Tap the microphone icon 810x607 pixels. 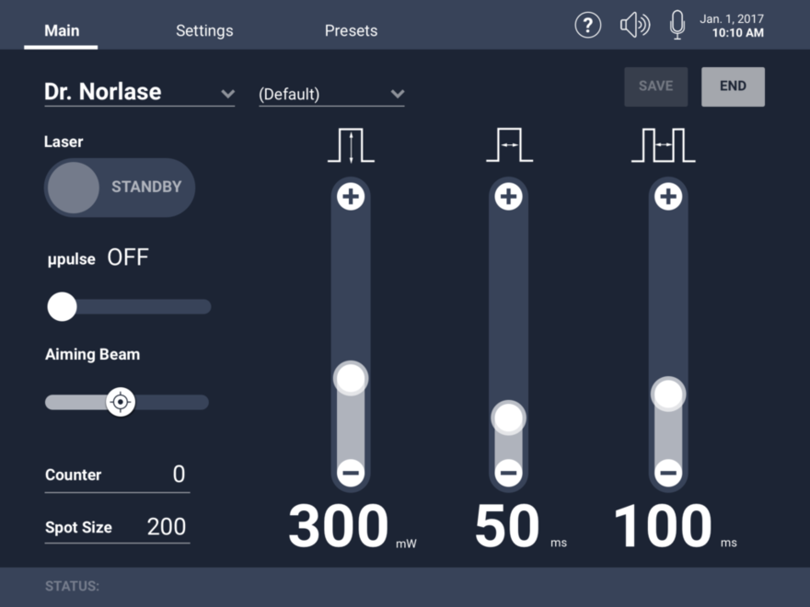click(677, 25)
